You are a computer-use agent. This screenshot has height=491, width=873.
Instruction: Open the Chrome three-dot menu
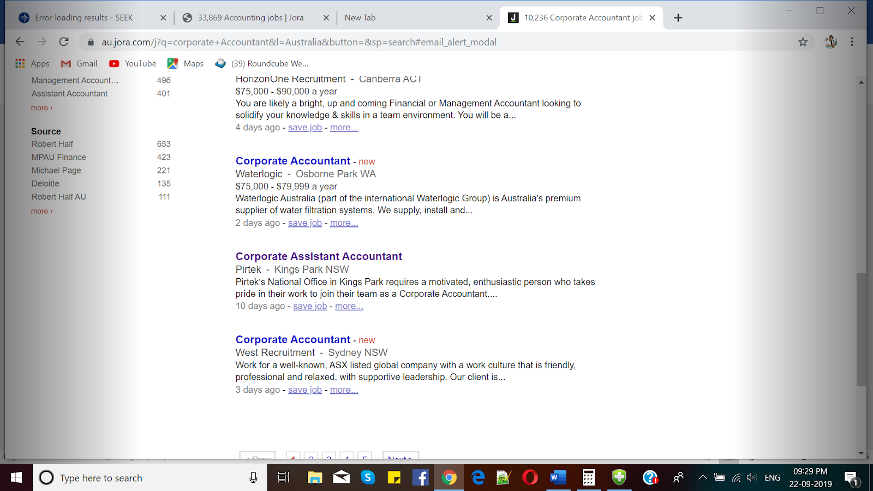852,42
